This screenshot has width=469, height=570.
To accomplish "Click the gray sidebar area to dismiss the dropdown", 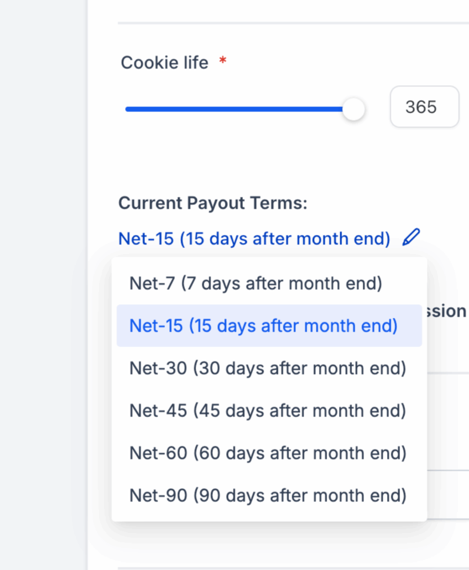I will 43,285.
